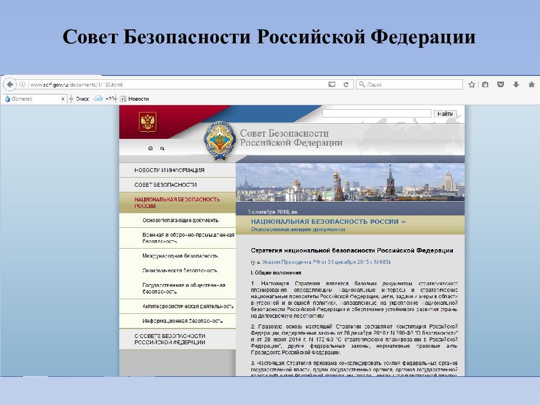The width and height of the screenshot is (540, 405).
Task: Open the downloads arrow icon
Action: [516, 84]
